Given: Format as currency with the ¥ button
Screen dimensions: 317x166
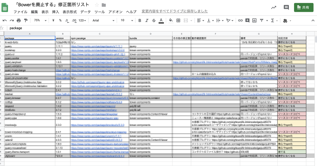Looking at the screenshot, I should tap(53, 20).
